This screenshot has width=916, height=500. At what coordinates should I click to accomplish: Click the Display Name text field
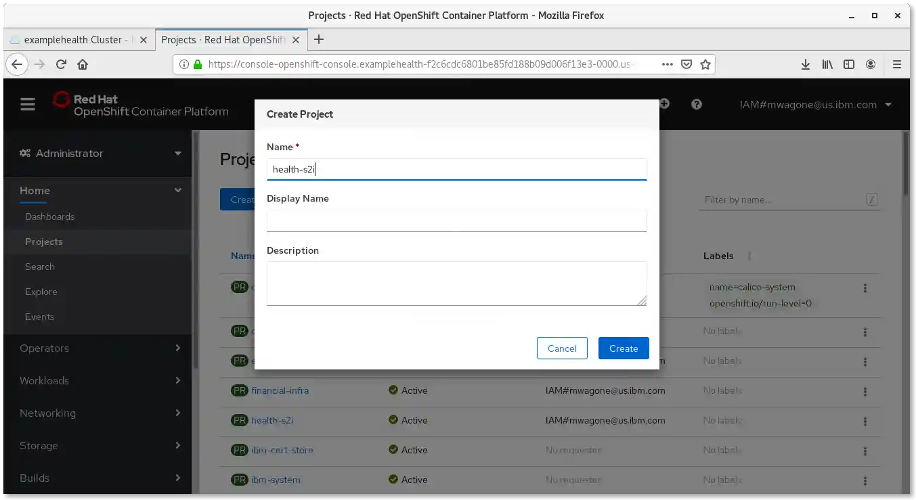coord(456,221)
